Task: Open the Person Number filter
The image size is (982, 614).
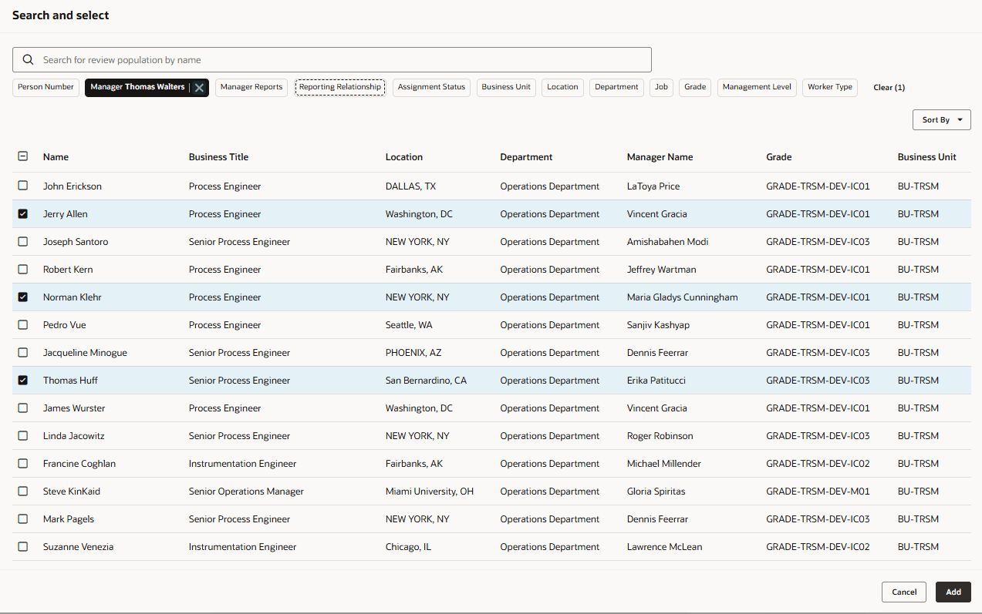Action: [46, 87]
